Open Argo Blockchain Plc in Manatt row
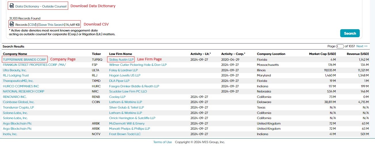The width and height of the screenshot is (375, 146). [17, 129]
